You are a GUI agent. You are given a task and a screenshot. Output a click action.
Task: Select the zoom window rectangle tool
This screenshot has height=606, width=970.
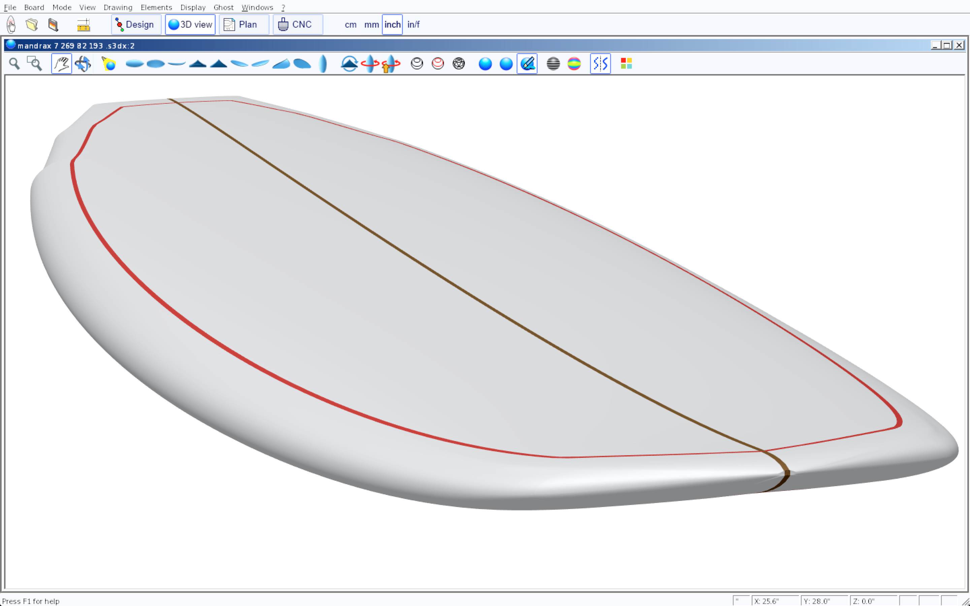pos(34,64)
